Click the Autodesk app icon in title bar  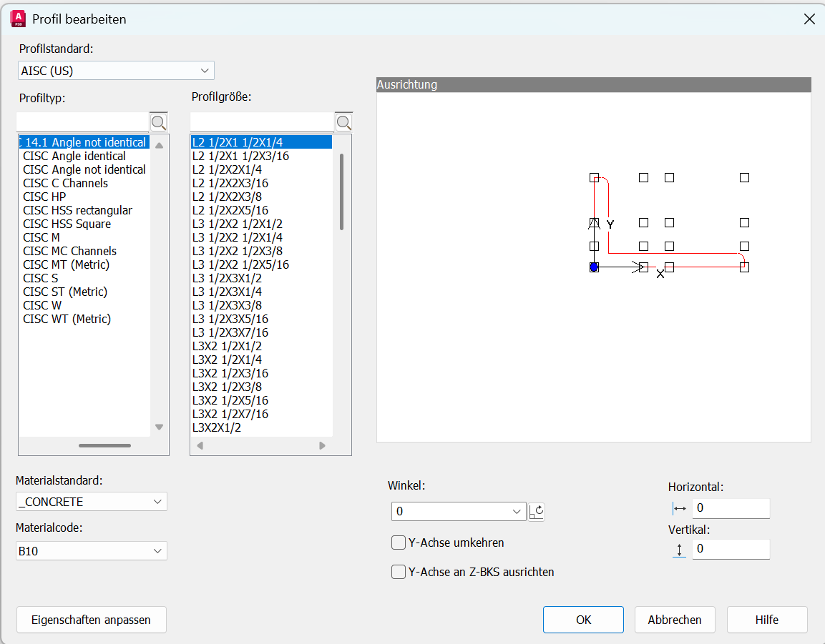18,19
